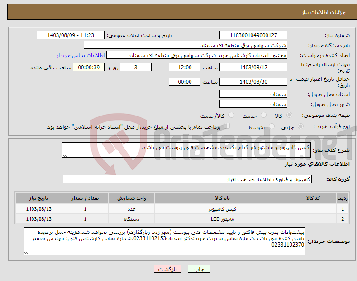Click the تعداد / مقدار column header
The image size is (357, 281).
[85, 198]
